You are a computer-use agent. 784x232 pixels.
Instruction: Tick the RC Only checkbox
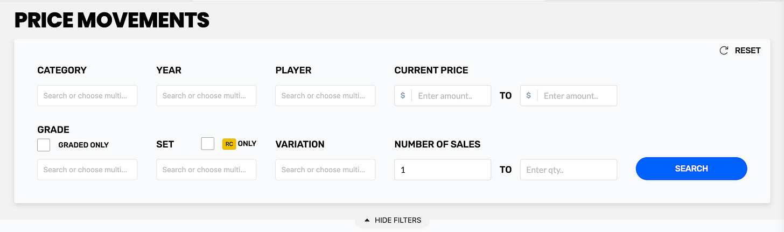click(208, 144)
